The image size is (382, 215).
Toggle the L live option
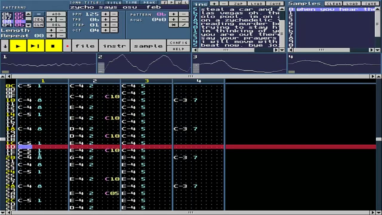[x=186, y=2]
